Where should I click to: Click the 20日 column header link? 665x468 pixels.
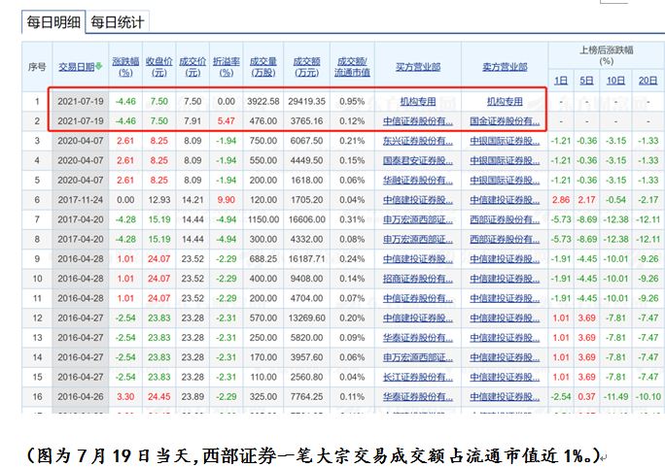click(648, 81)
